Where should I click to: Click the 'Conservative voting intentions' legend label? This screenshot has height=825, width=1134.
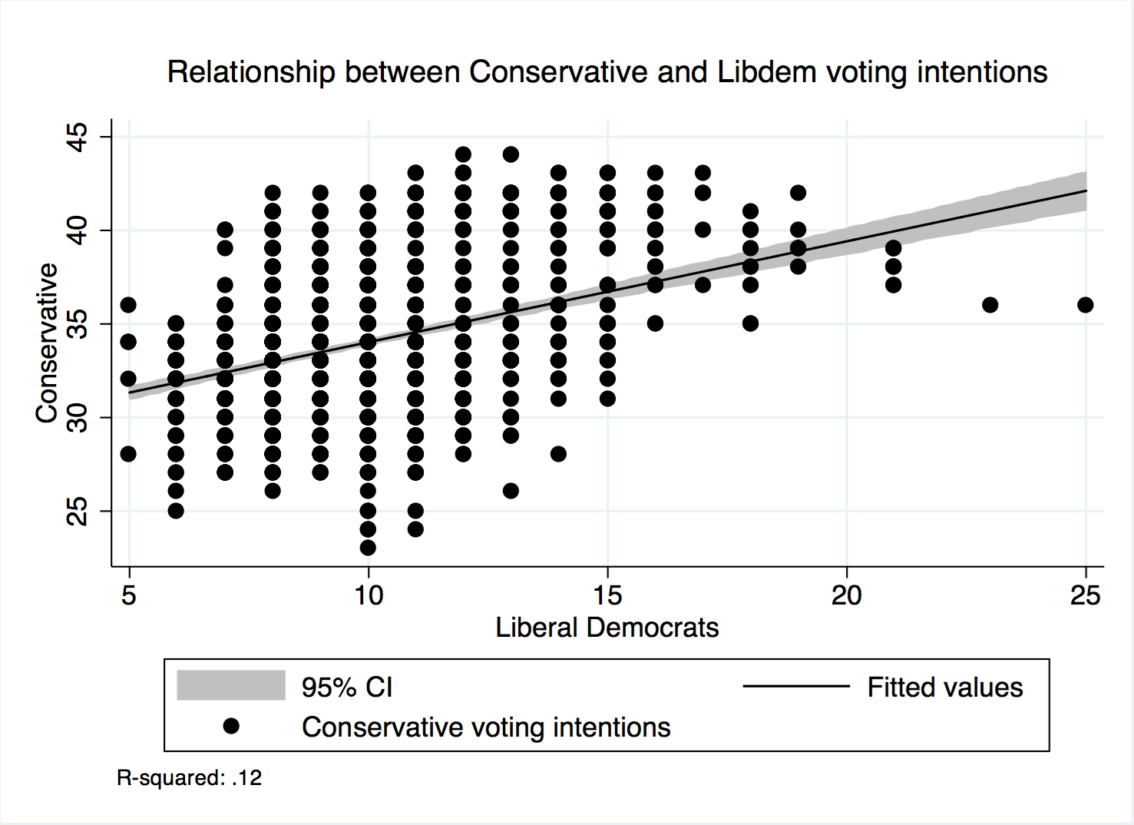coord(486,727)
